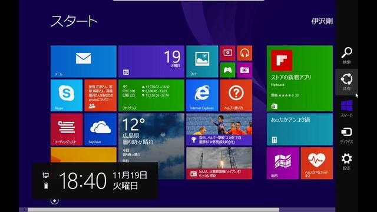Open the Camera tile

tap(244, 70)
